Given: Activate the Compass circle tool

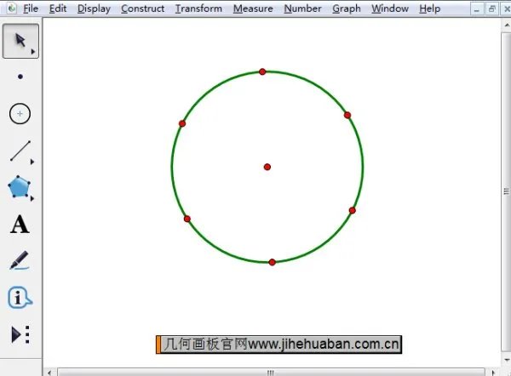Looking at the screenshot, I should pos(20,113).
